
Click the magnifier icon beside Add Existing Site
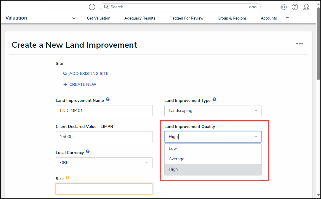point(65,73)
